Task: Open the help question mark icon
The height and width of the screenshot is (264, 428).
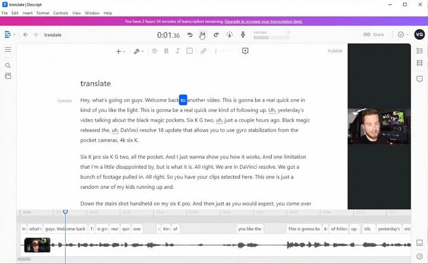Action: pyautogui.click(x=419, y=257)
